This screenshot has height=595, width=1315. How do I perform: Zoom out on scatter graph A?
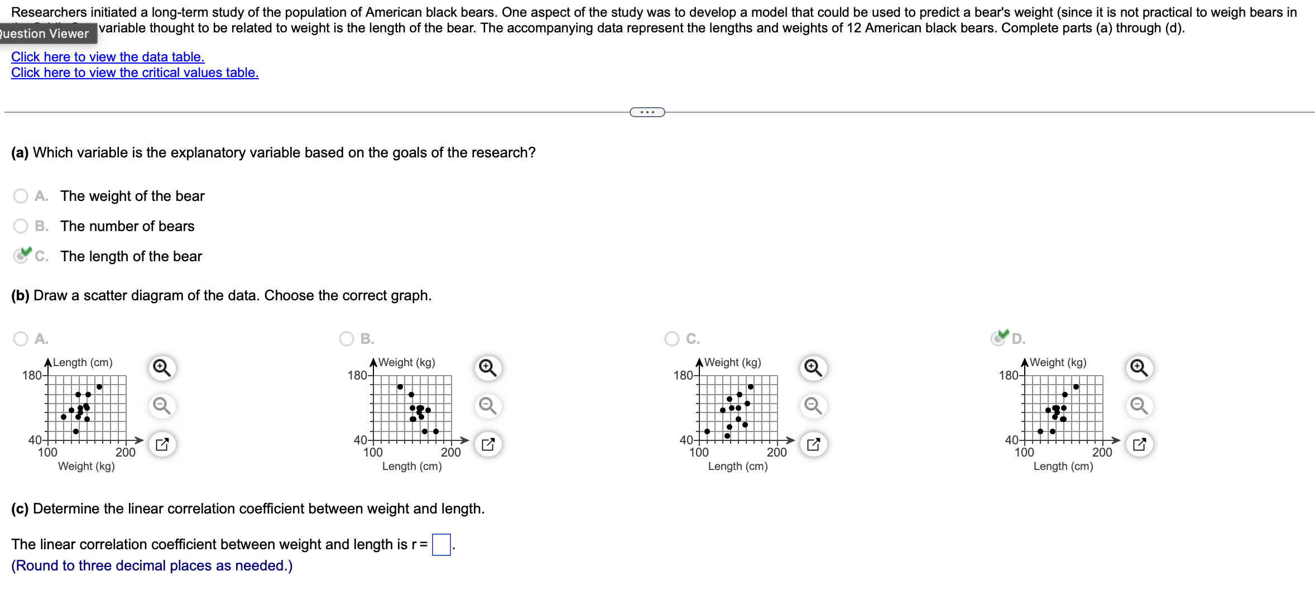pos(162,406)
